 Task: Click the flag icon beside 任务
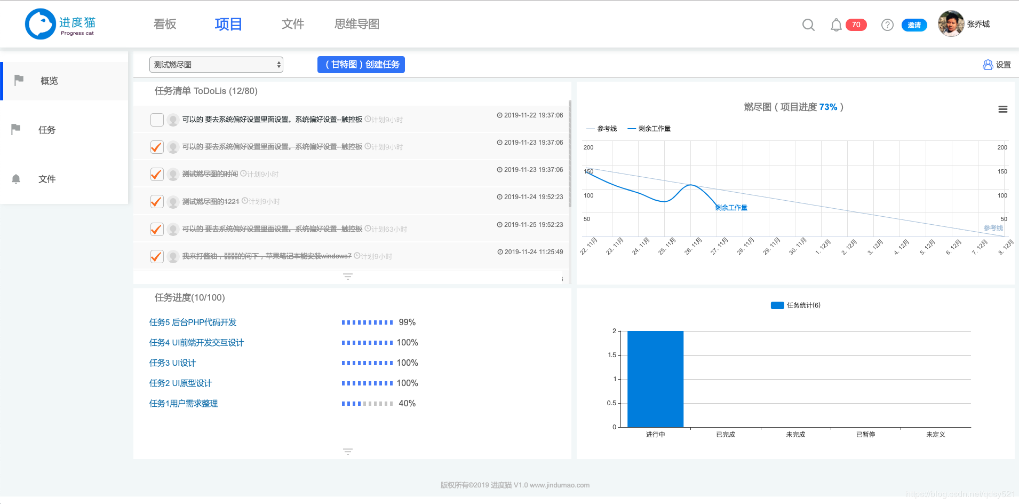tap(16, 129)
